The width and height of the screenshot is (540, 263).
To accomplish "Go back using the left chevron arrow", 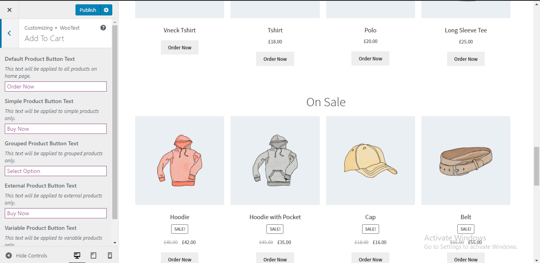I will click(x=9, y=33).
